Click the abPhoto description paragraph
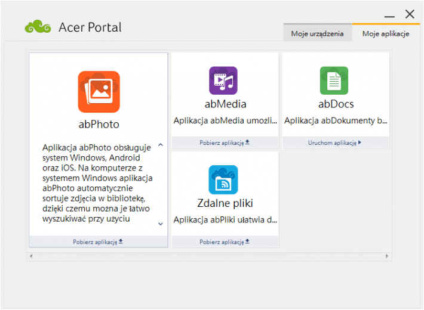Screen dimensions: 424x310 pos(97,183)
